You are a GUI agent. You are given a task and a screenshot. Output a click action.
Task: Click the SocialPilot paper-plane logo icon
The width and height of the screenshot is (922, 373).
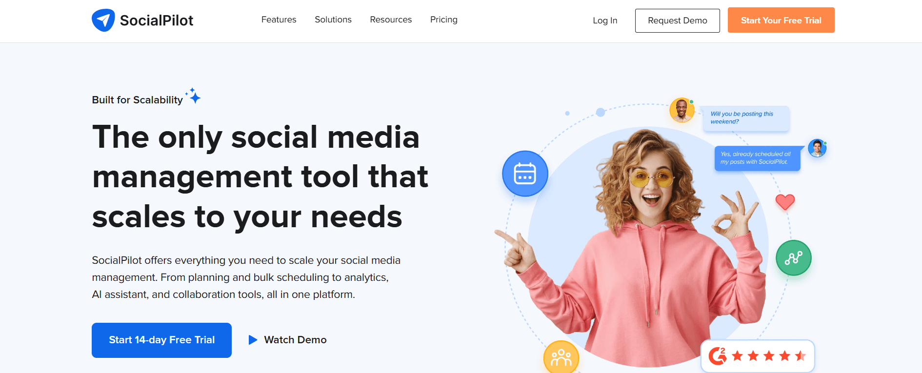pos(103,20)
